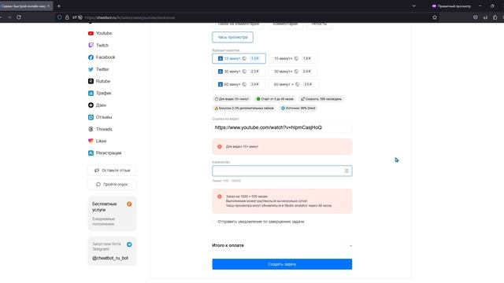Open a new browser tab with plus

point(59,6)
